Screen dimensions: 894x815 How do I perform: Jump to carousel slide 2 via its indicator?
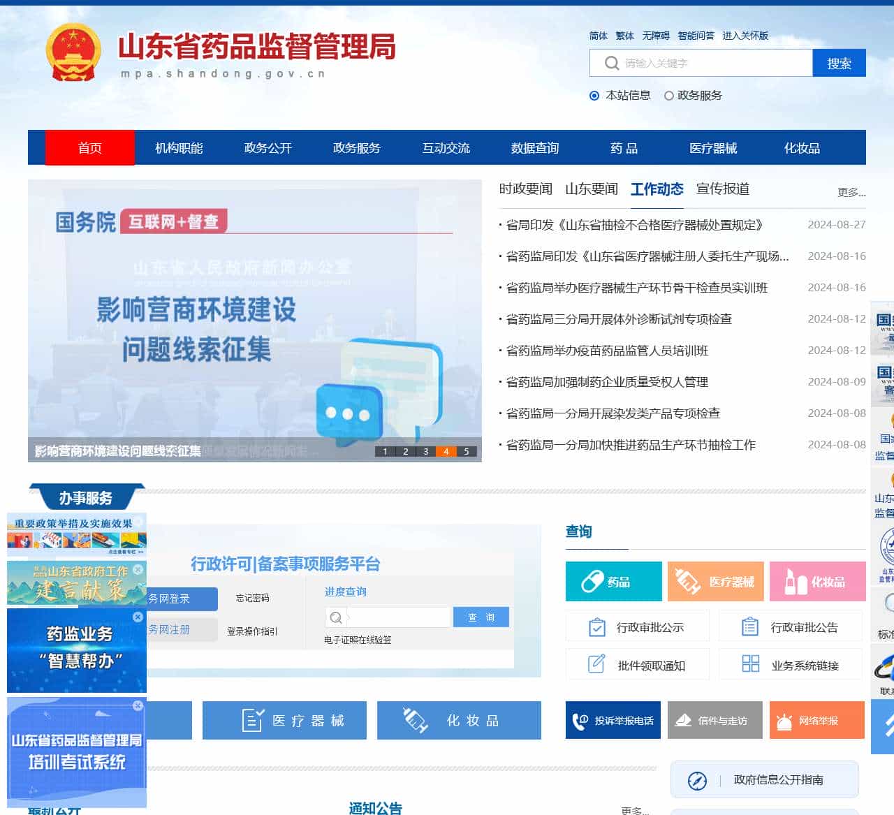click(405, 452)
